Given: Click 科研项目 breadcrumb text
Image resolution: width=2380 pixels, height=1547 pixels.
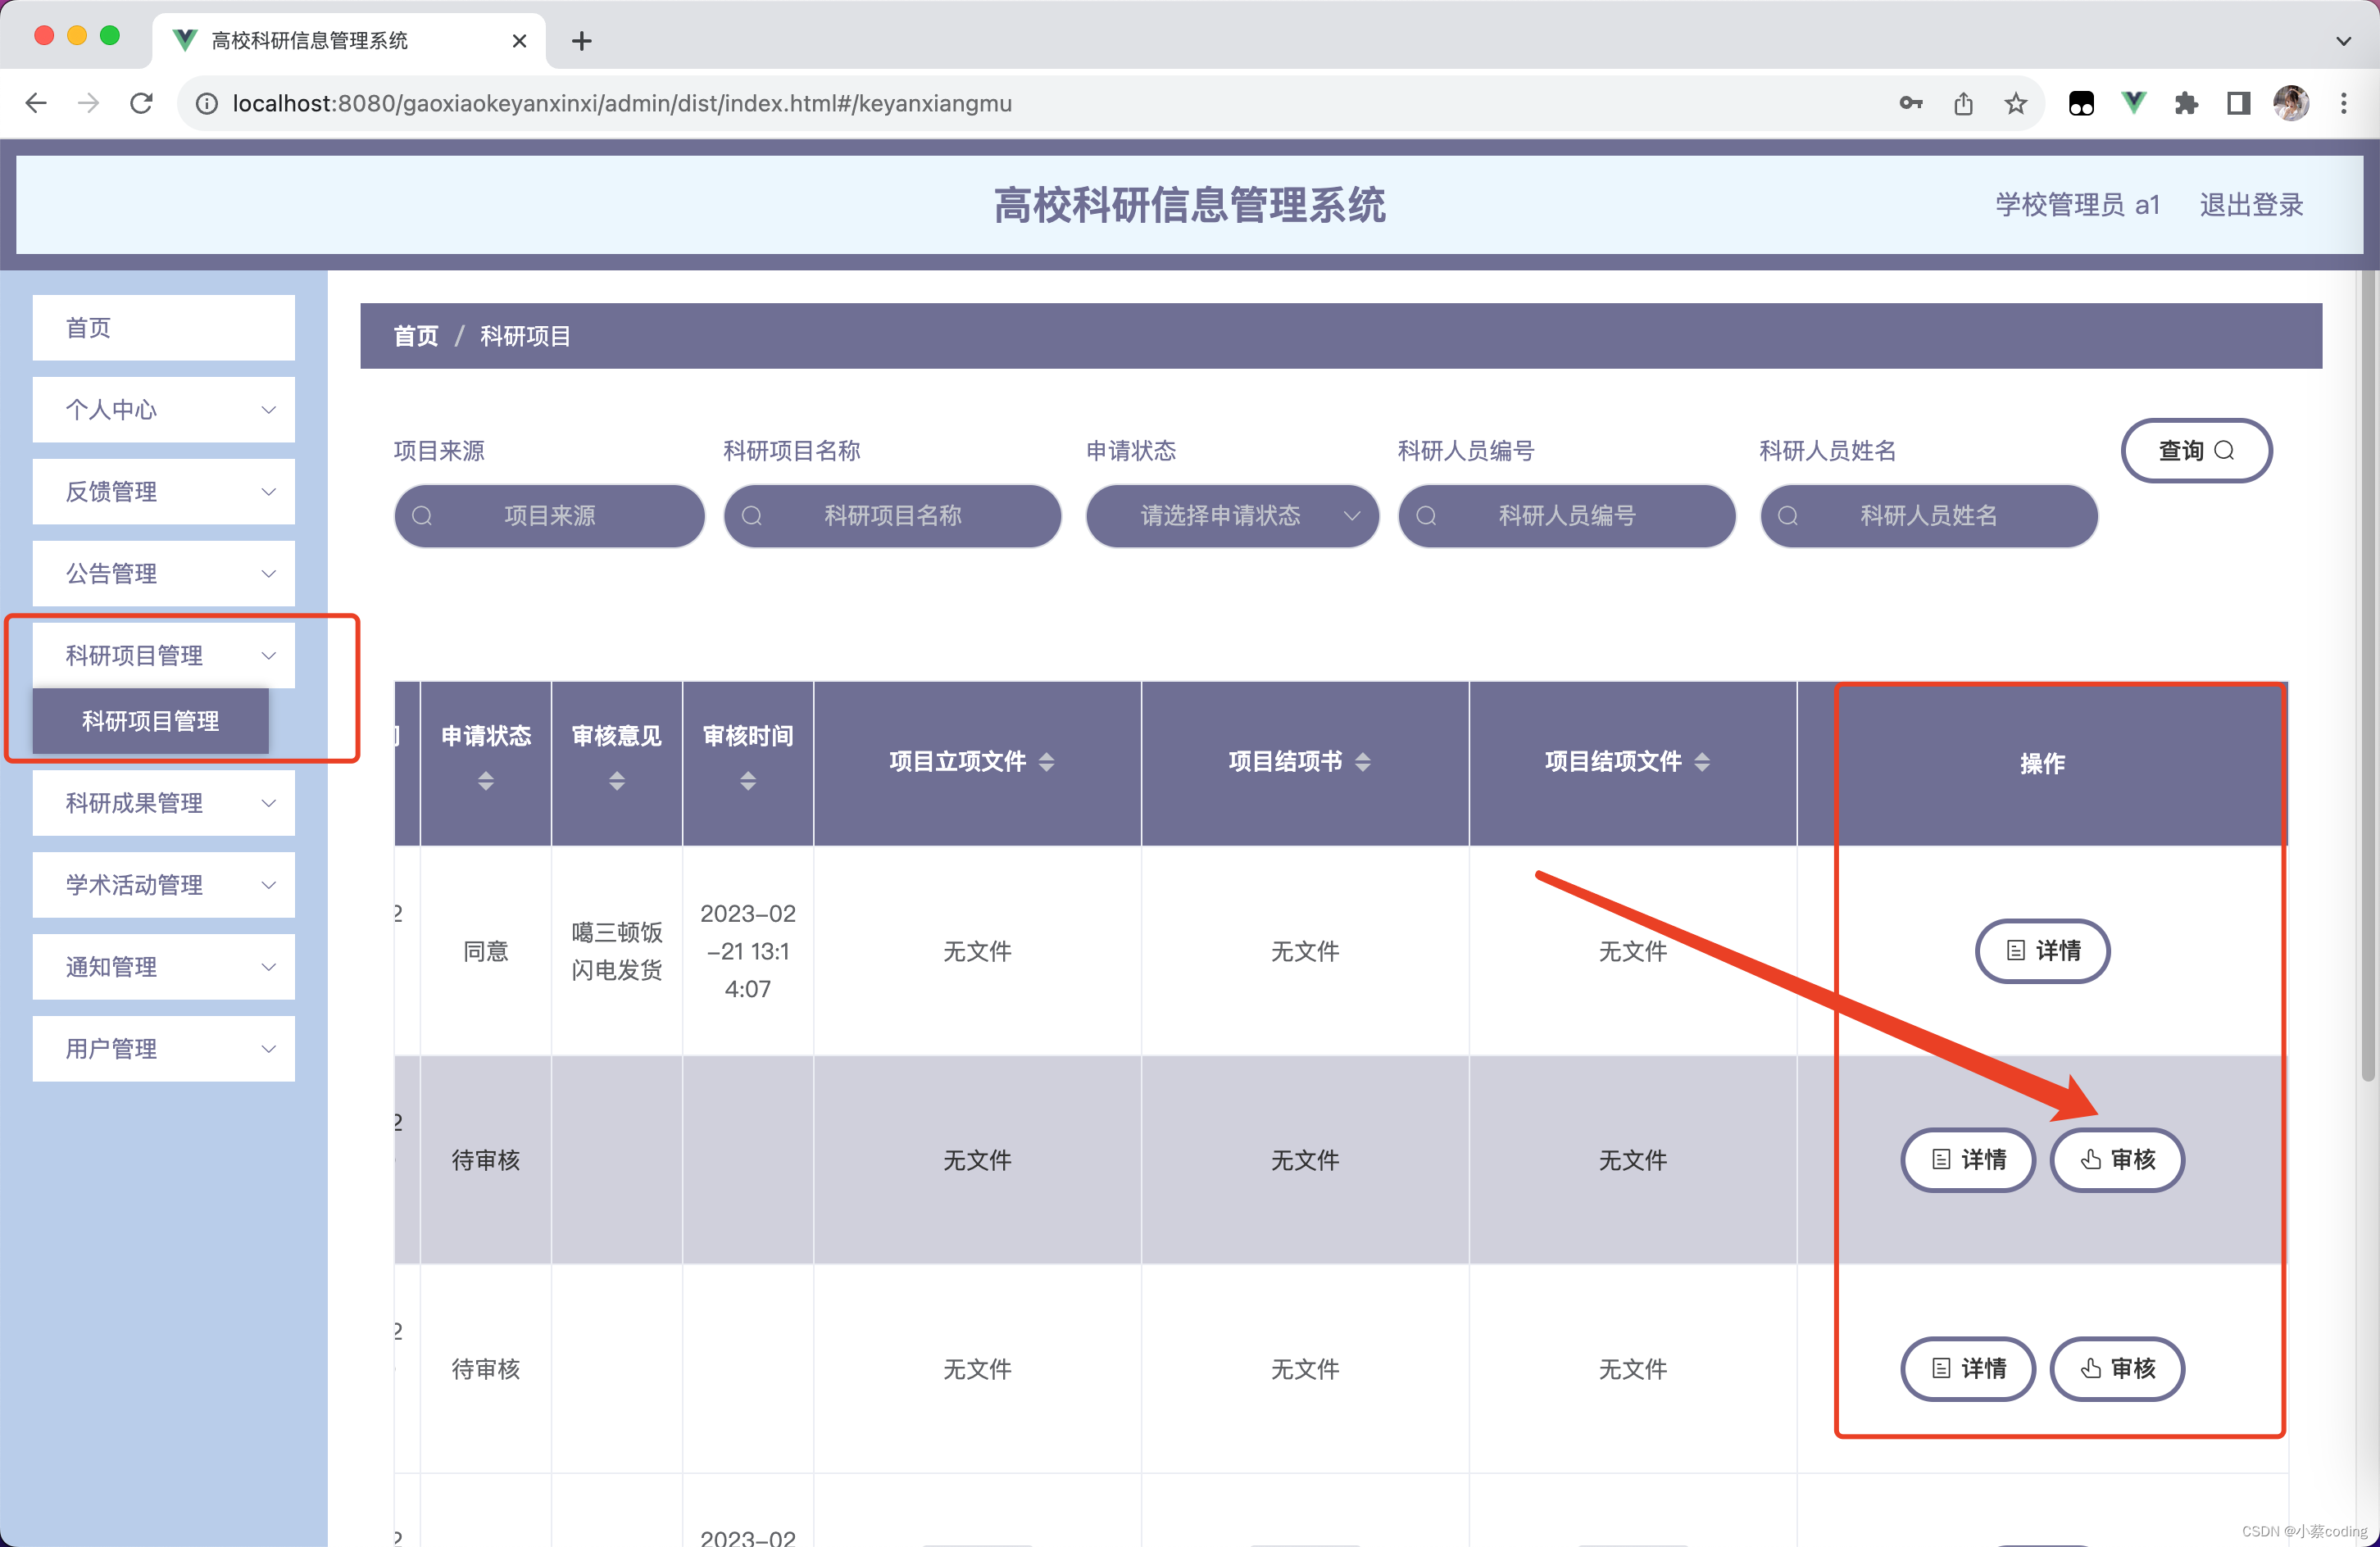Looking at the screenshot, I should [525, 336].
